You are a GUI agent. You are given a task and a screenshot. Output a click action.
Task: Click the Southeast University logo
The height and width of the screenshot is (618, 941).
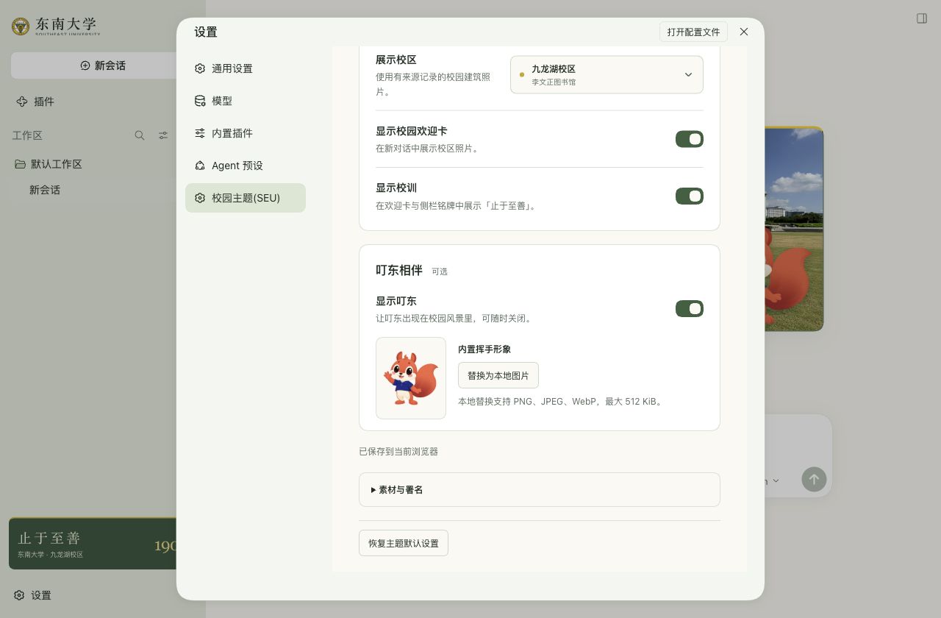point(56,26)
